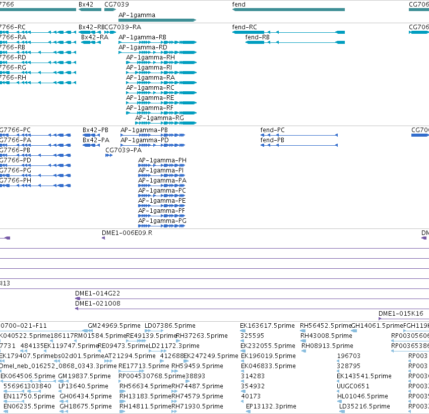Click EST RH59459.5prime

tap(197, 366)
